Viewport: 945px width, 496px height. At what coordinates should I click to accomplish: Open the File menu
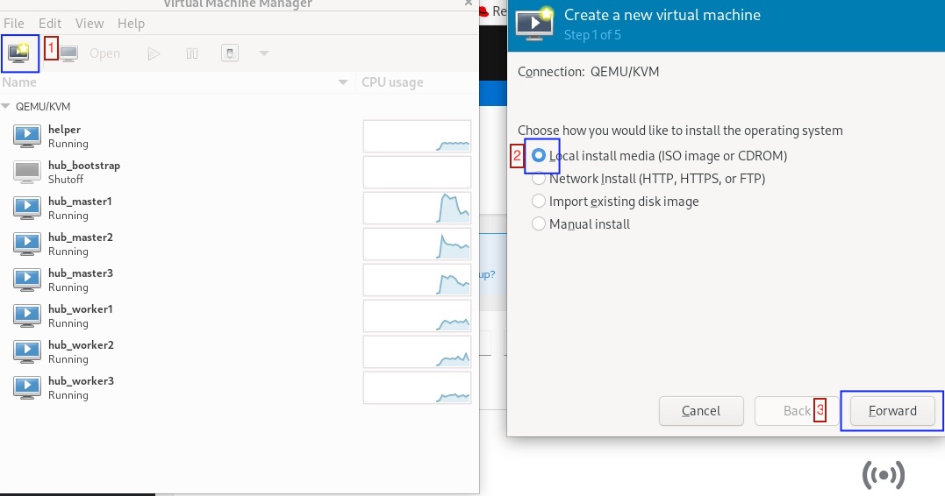pos(14,24)
